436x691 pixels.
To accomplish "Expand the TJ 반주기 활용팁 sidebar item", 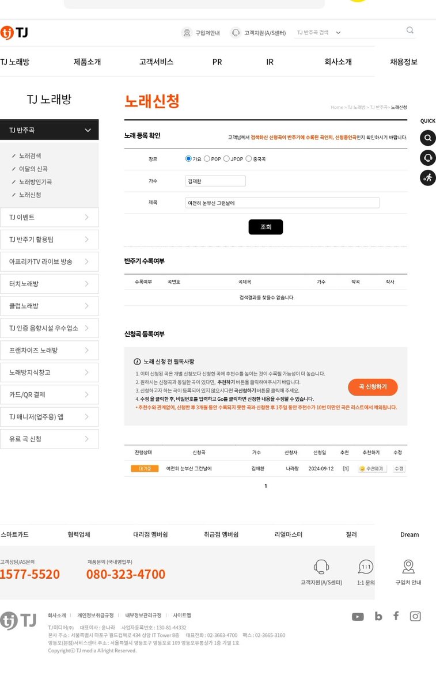I will pyautogui.click(x=49, y=240).
